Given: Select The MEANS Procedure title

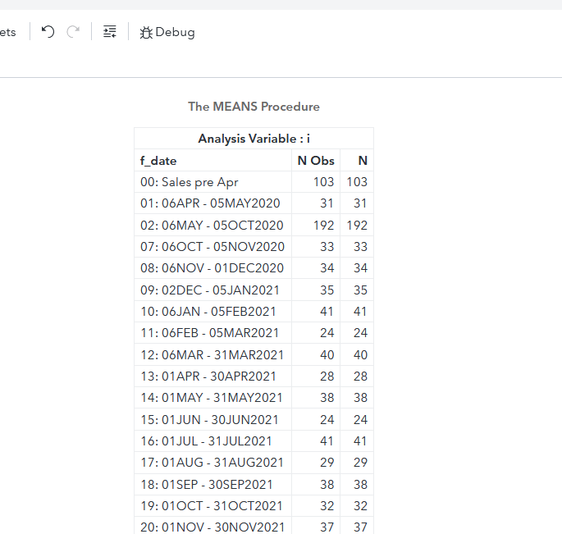Looking at the screenshot, I should [254, 107].
